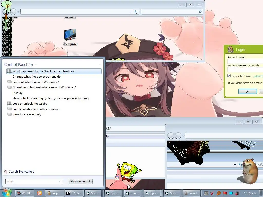Screen dimensions: 263x197
Task: Toggle the Remember password checkbox
Action: coord(229,76)
